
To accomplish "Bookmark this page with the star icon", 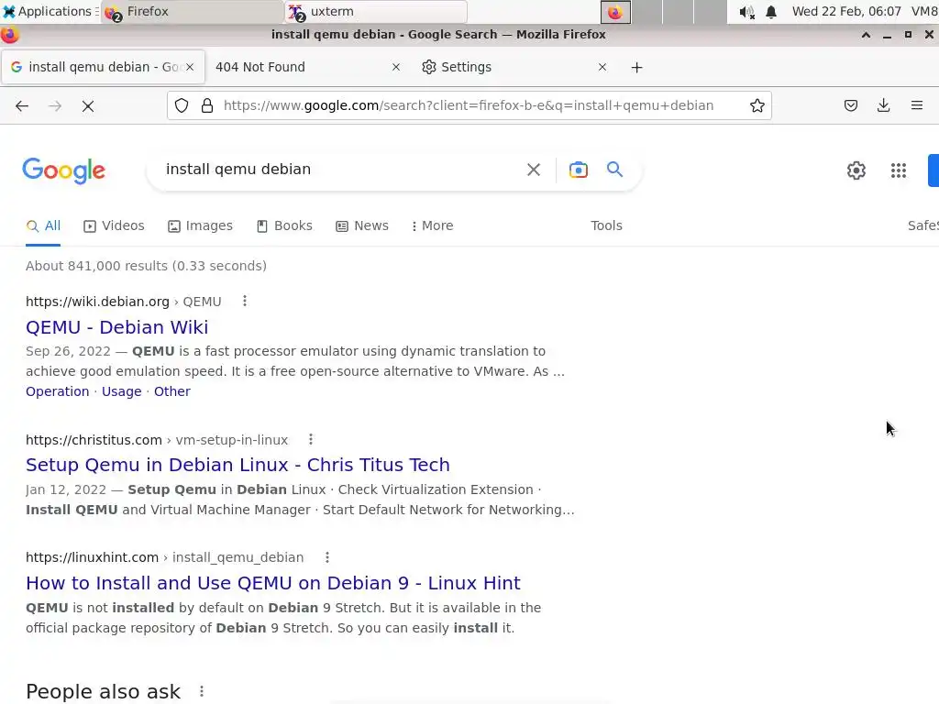I will pyautogui.click(x=757, y=106).
